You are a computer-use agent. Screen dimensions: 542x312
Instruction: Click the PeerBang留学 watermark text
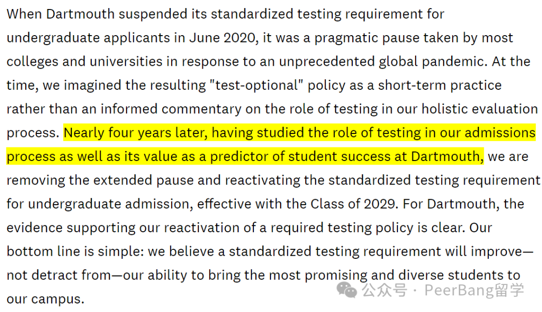click(x=474, y=290)
